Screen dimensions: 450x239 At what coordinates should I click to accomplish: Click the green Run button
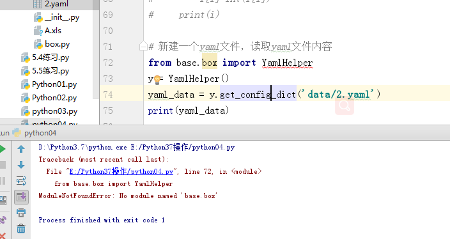[x=3, y=149]
